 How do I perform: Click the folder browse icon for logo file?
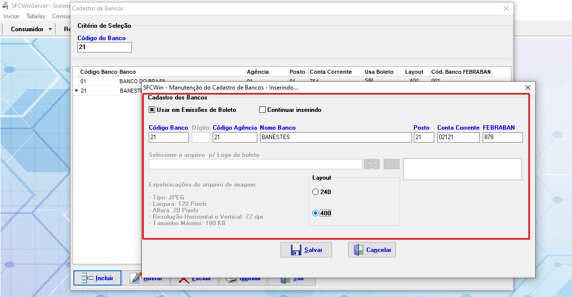(372, 164)
